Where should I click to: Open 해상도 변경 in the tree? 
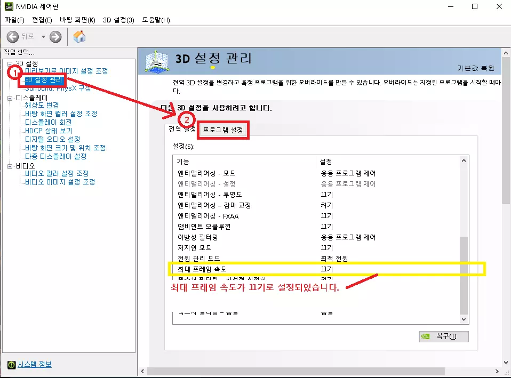pyautogui.click(x=42, y=105)
